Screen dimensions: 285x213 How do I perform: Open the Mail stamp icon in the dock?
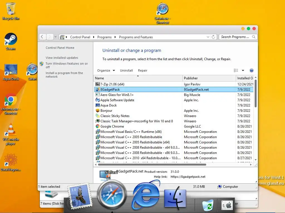tap(79, 196)
